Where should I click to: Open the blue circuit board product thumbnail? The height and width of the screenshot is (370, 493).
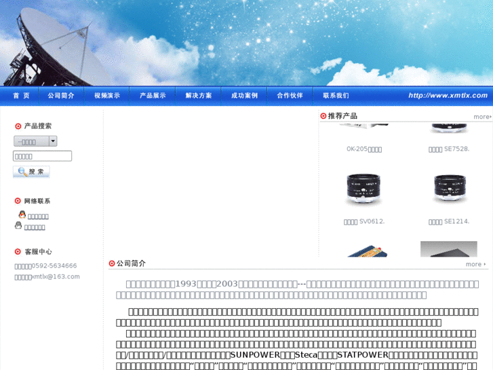368,251
